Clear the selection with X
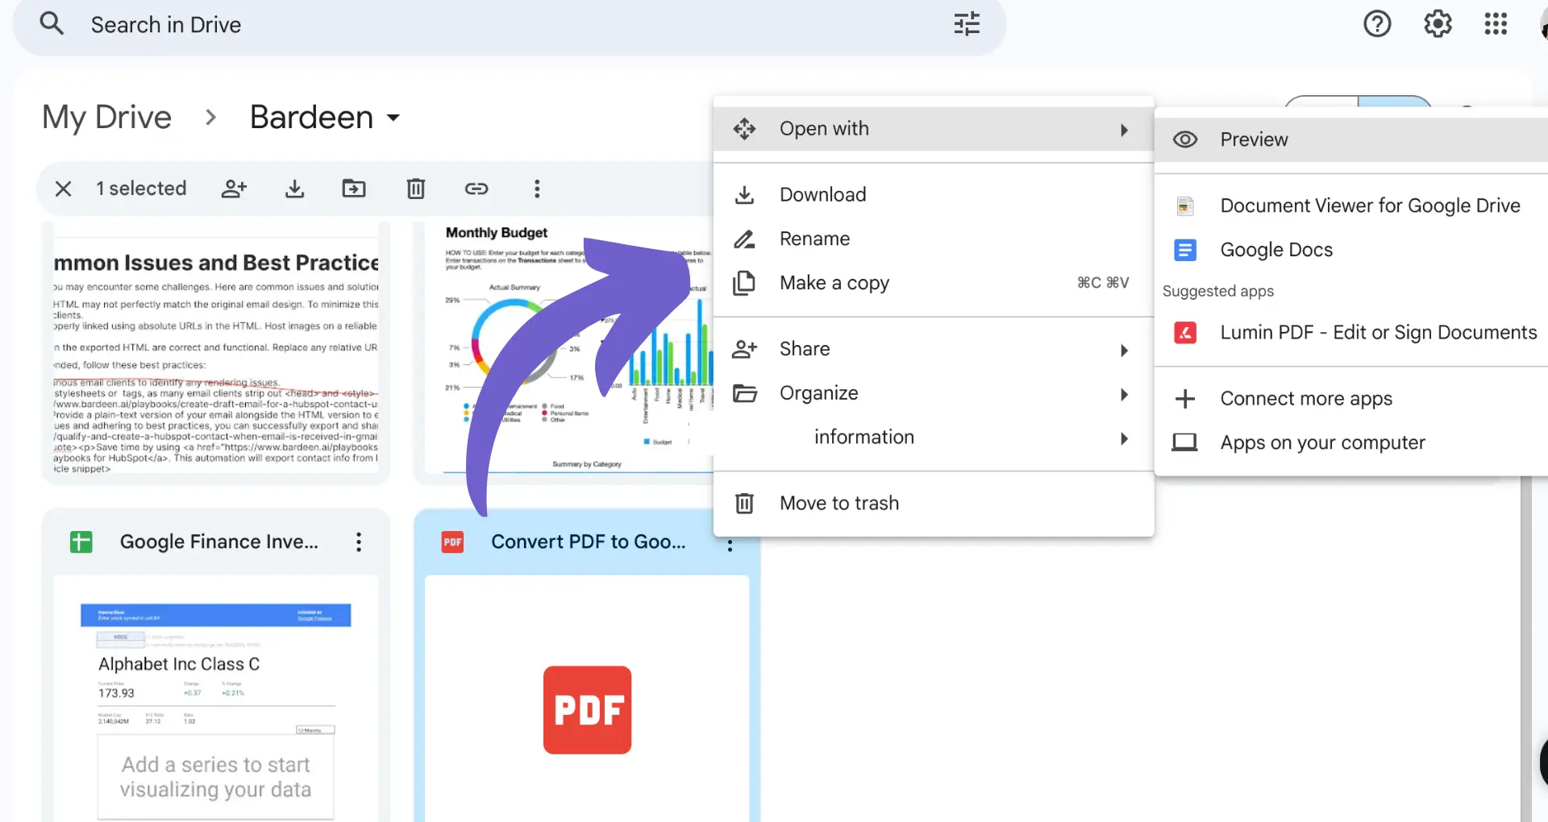Screen dimensions: 1548x822 tap(63, 189)
